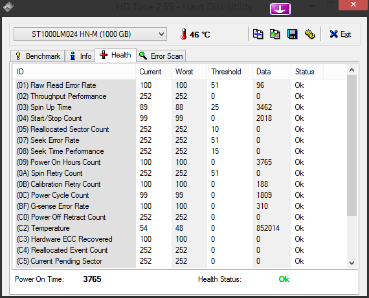Select the Health tab
Viewport: 369px width, 298px height.
tap(115, 55)
